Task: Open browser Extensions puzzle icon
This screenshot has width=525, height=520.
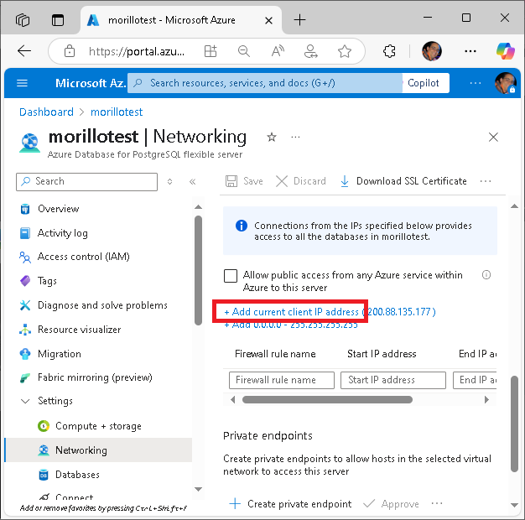Action: (389, 51)
